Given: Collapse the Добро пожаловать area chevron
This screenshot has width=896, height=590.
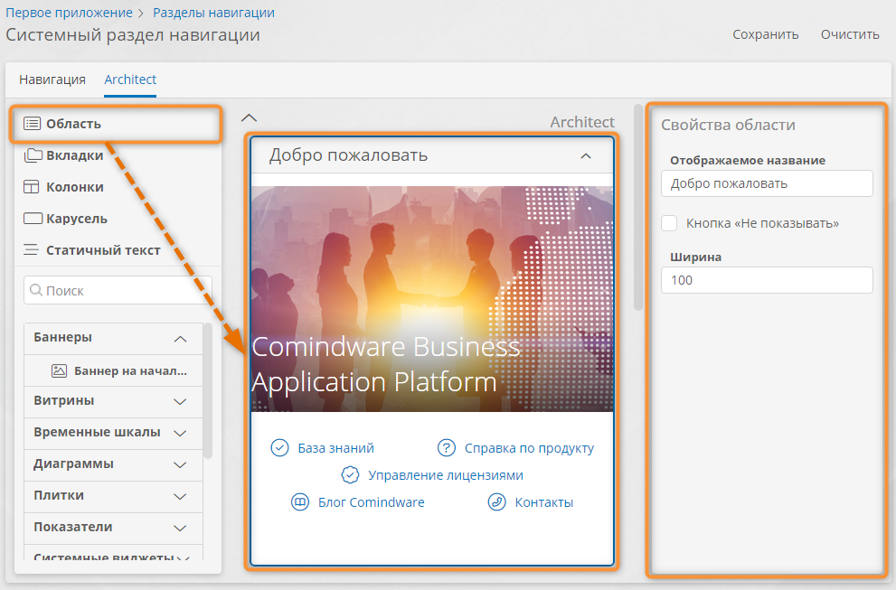Looking at the screenshot, I should (x=586, y=156).
